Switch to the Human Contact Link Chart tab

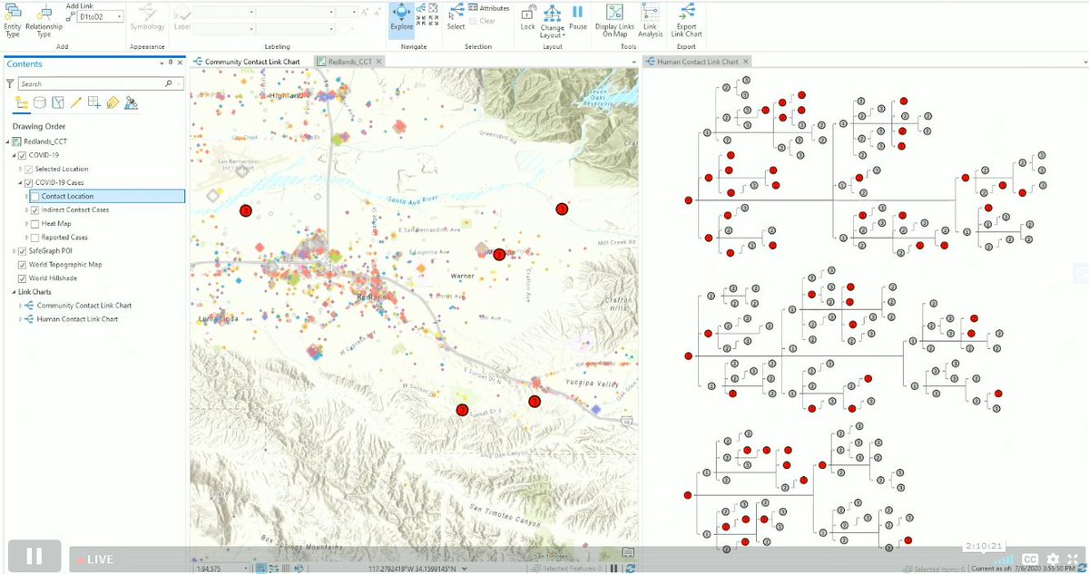tap(696, 62)
